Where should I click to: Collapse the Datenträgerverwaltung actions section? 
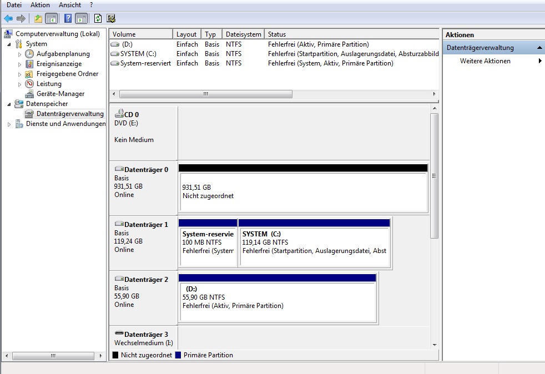pos(539,48)
